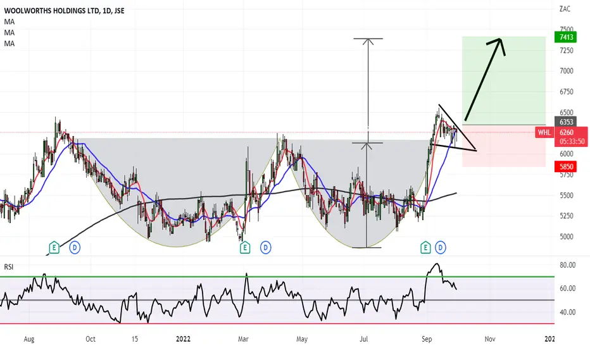Click the Jul label on time axis

pos(363,339)
